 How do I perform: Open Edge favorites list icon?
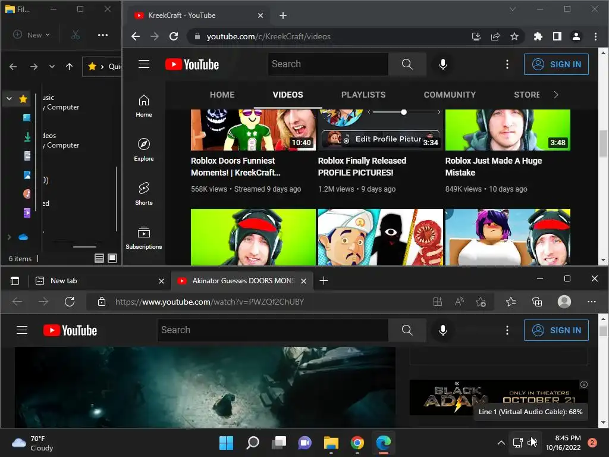tap(511, 302)
